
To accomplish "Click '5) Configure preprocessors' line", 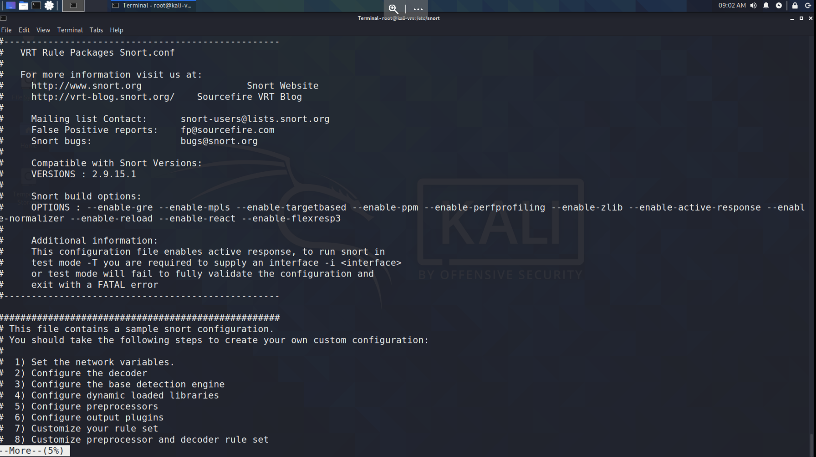I will coord(86,407).
